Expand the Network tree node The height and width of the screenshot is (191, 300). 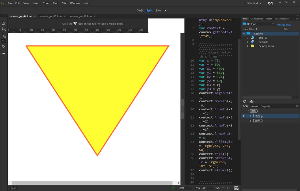[248, 42]
